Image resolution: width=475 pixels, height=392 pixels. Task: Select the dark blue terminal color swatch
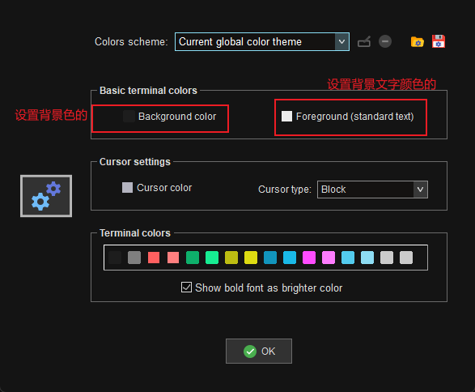tap(270, 258)
